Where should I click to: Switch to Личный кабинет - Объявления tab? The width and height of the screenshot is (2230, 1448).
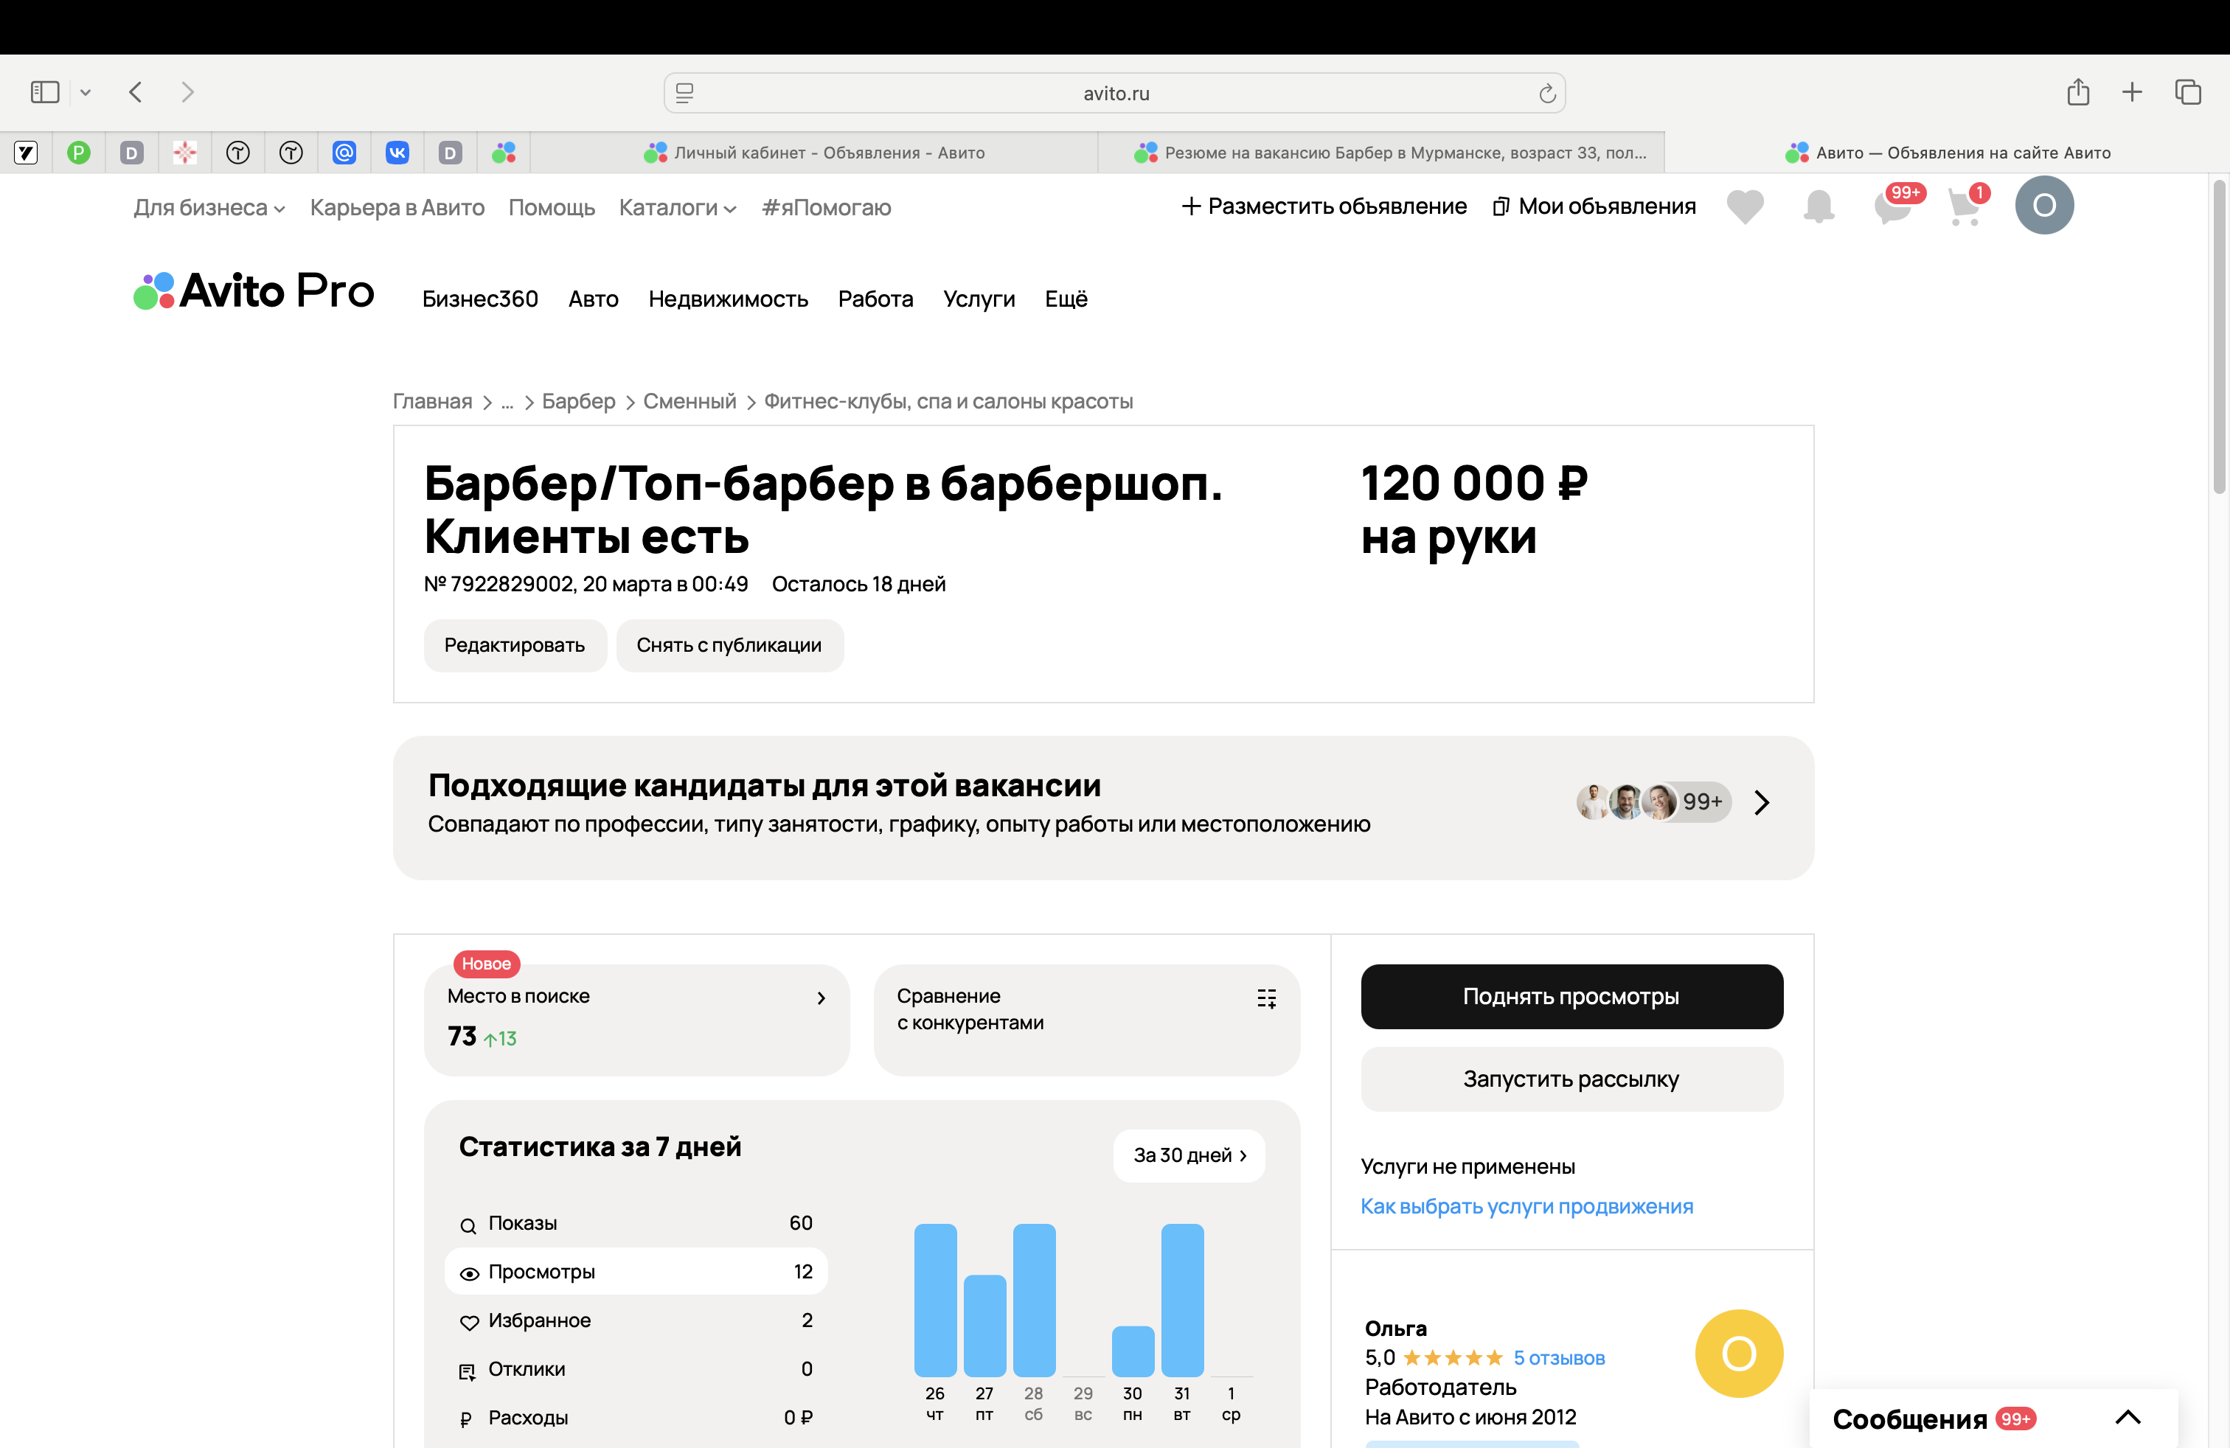[814, 153]
